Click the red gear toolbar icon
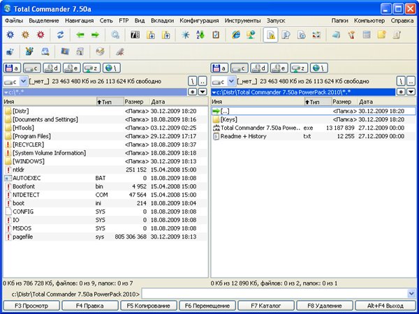 [x=41, y=35]
